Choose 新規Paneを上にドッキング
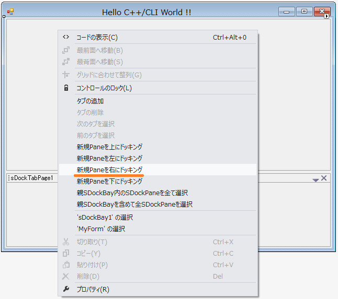338x299 pixels. [x=158, y=147]
